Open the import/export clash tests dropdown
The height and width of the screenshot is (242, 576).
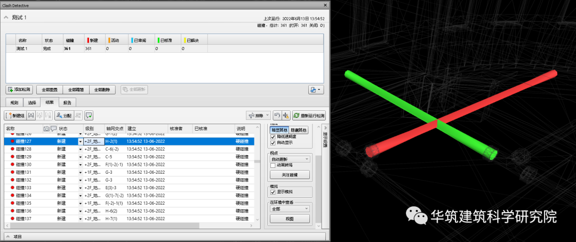(316, 89)
